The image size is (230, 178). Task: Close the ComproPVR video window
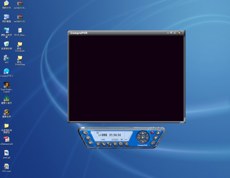click(x=175, y=33)
